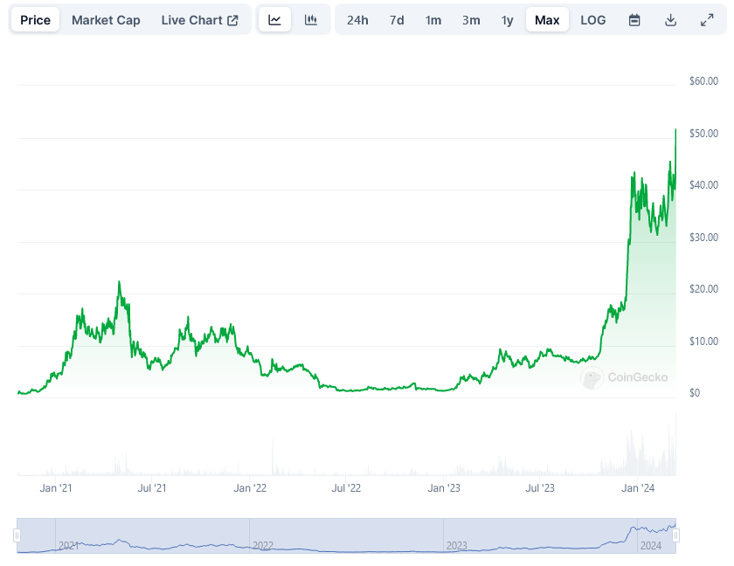Grab the left range navigator handle
Screen dimensions: 734x566
[17, 535]
